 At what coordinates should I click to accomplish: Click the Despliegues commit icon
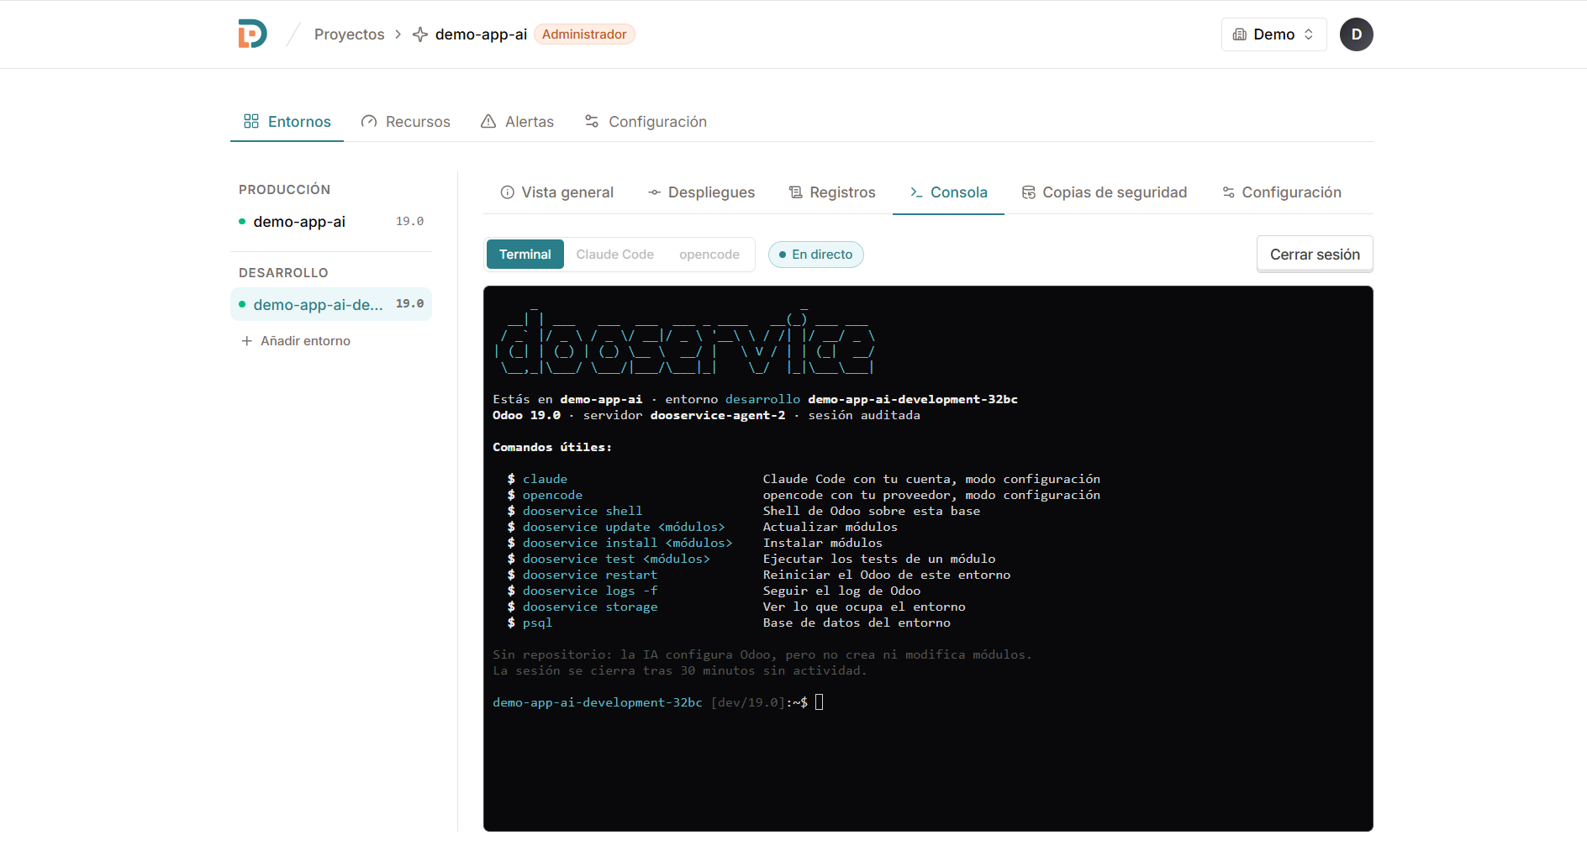coord(654,192)
